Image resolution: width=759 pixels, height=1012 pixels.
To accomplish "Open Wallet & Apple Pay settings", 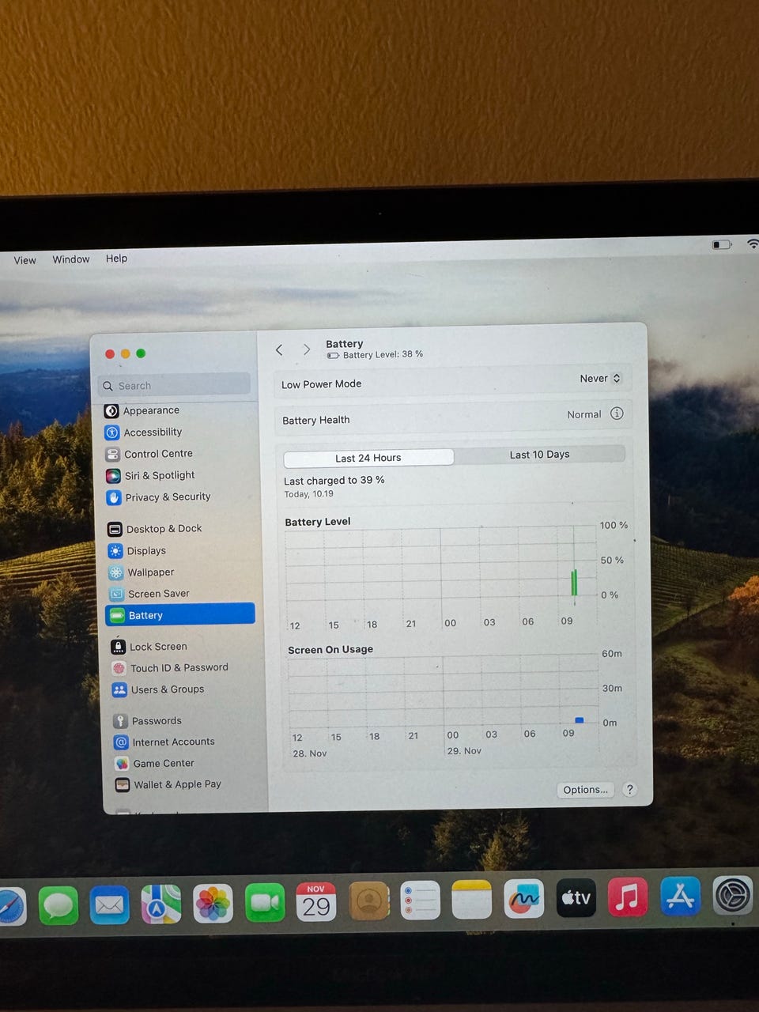I will click(168, 784).
